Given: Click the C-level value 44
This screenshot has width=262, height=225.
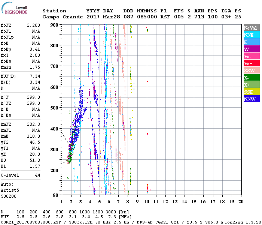Looking at the screenshot, I should pos(37,175).
